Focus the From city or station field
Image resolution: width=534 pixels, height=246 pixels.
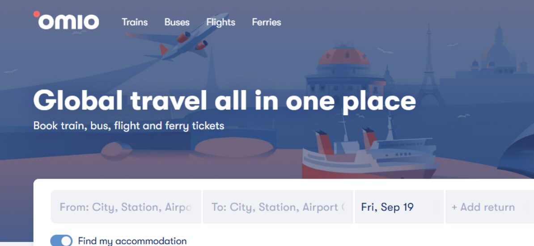coord(126,207)
